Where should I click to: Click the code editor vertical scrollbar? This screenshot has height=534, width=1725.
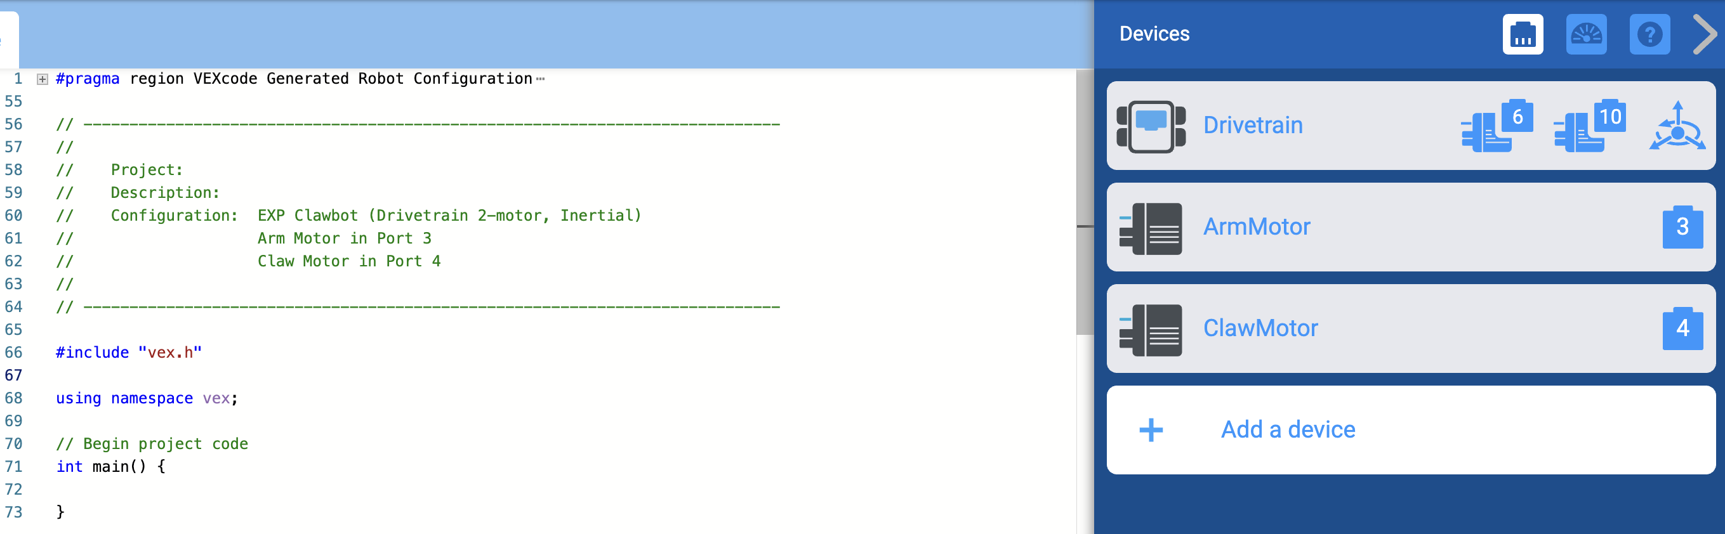1084,201
